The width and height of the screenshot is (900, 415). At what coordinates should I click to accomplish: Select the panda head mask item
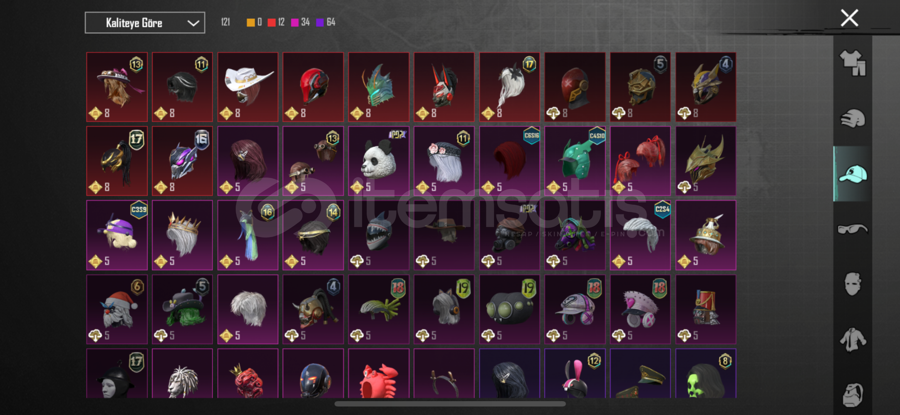(379, 161)
